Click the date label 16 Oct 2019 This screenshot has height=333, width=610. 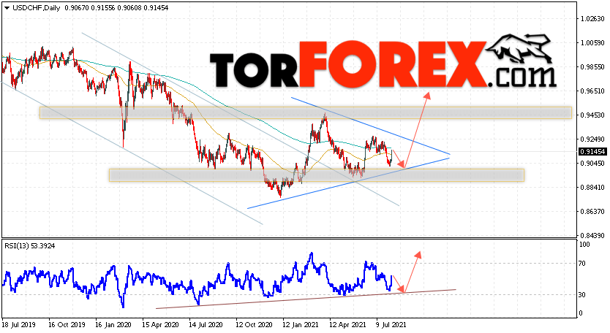67,324
